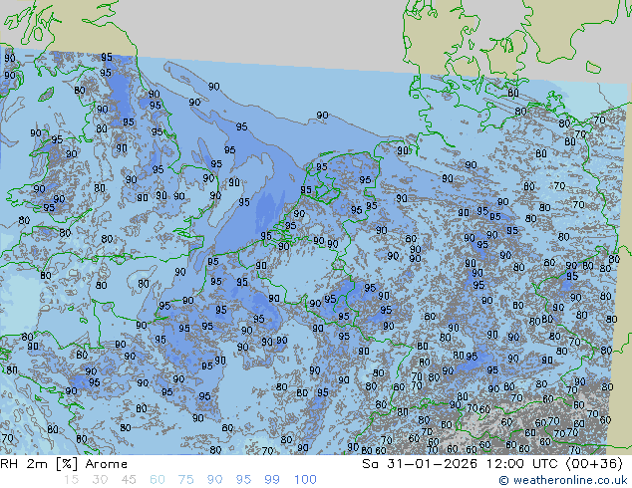Select the light blue legend value 60
Viewport: 632px width, 488px height.
point(158,480)
